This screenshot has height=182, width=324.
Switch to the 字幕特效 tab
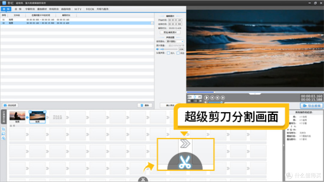30,9
